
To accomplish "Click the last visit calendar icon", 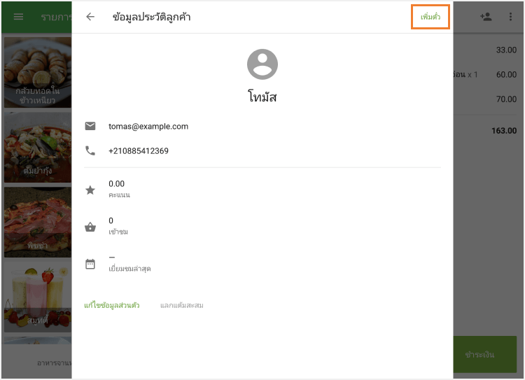I will tap(90, 263).
